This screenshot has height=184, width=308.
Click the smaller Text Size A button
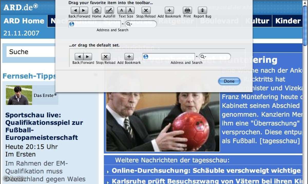[x=122, y=10]
